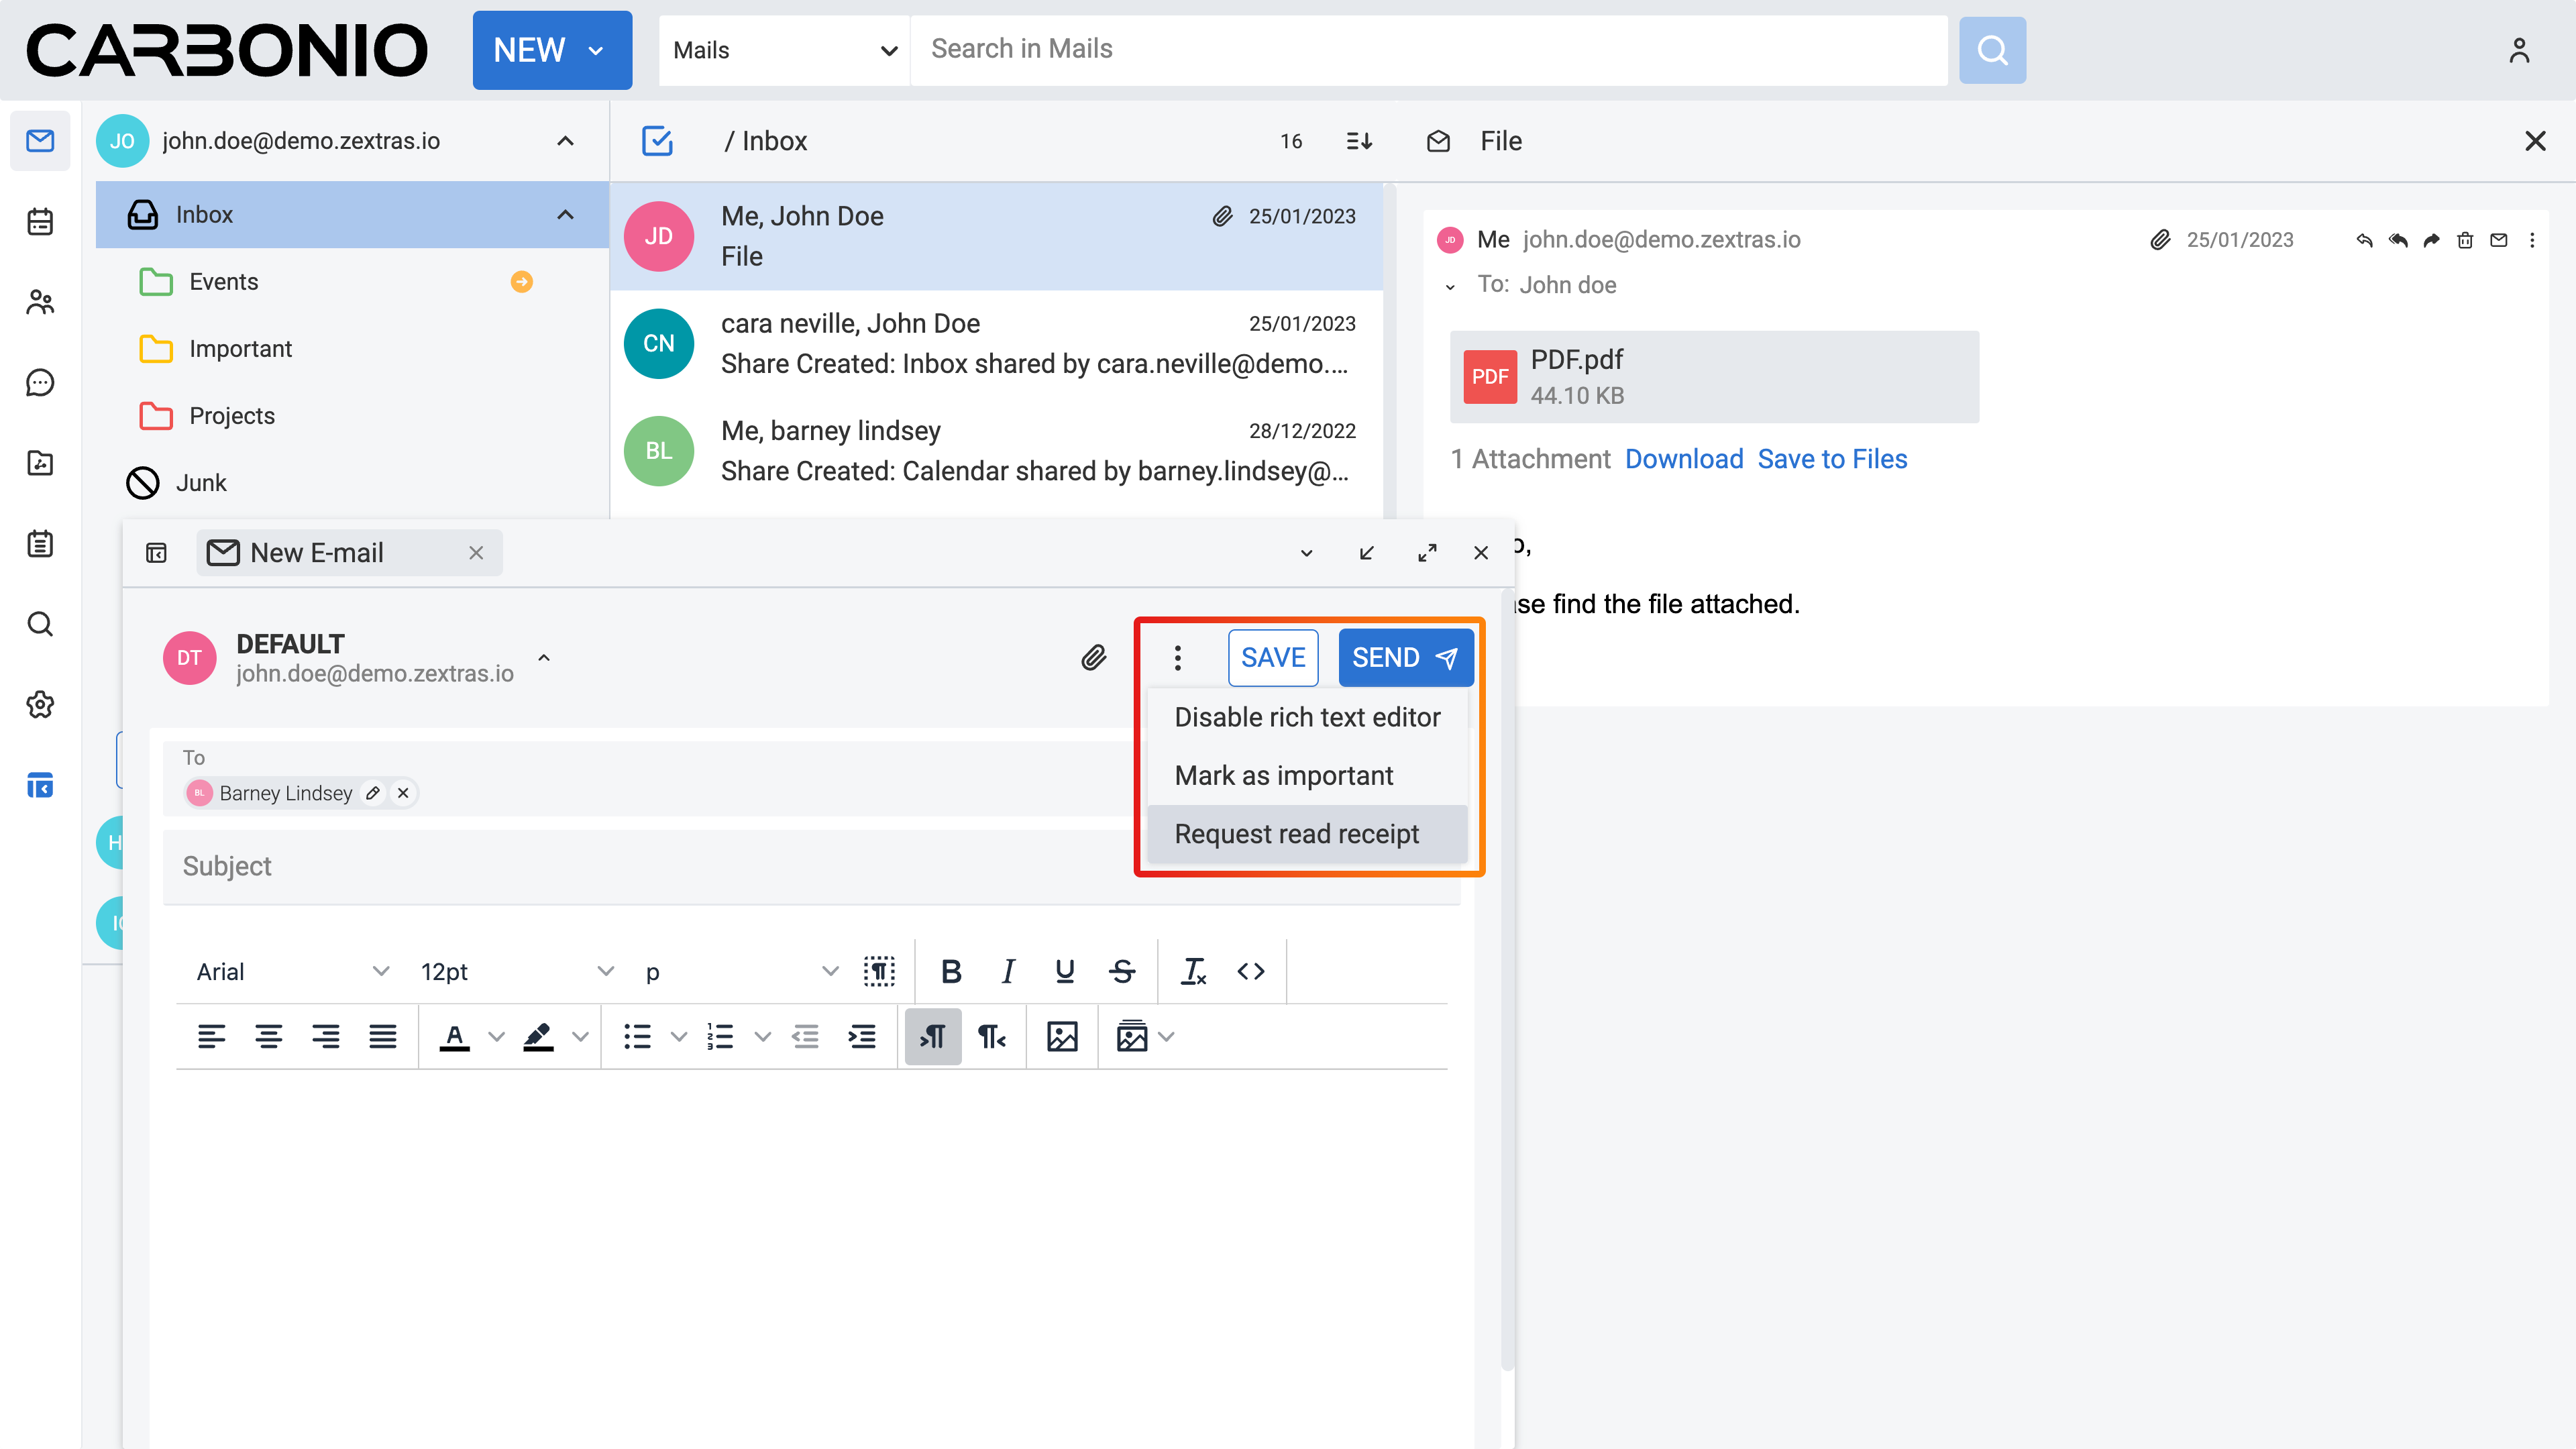This screenshot has width=2576, height=1449.
Task: Click the attachment paperclip in composer
Action: click(1093, 657)
